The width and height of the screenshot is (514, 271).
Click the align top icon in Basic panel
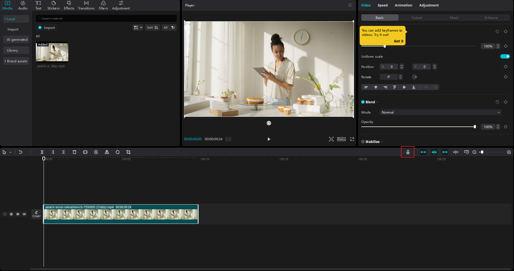(x=395, y=87)
